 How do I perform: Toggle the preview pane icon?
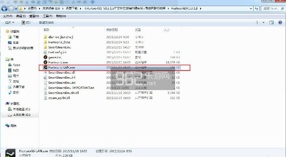(x=271, y=23)
